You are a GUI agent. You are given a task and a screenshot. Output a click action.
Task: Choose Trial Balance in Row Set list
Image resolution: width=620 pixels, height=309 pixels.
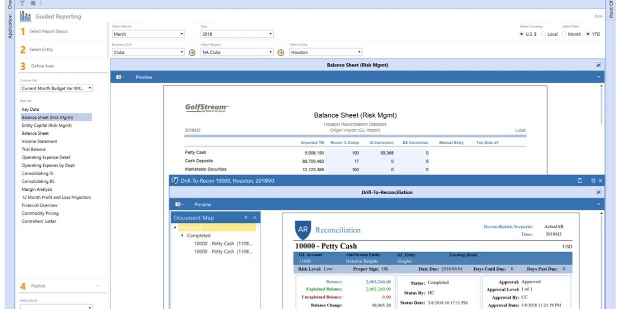(33, 149)
